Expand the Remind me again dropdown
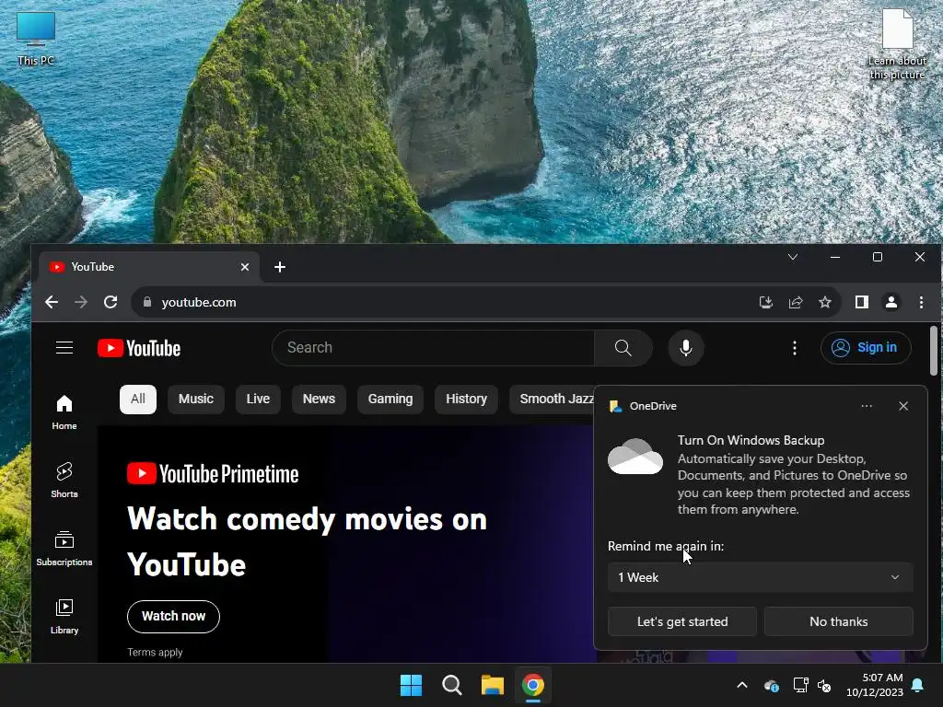Screen dimensions: 943x707 (760, 577)
